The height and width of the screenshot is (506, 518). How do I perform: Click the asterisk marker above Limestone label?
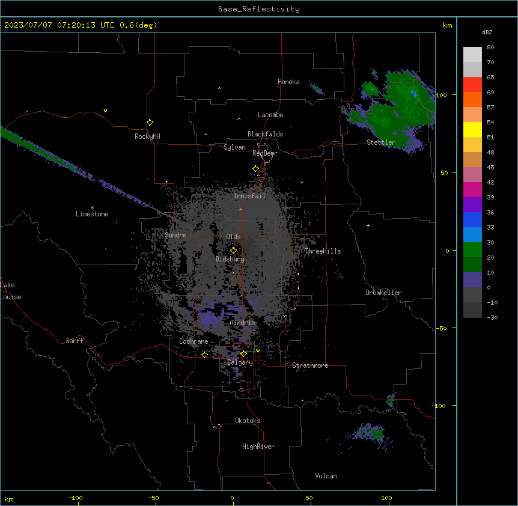pyautogui.click(x=92, y=208)
